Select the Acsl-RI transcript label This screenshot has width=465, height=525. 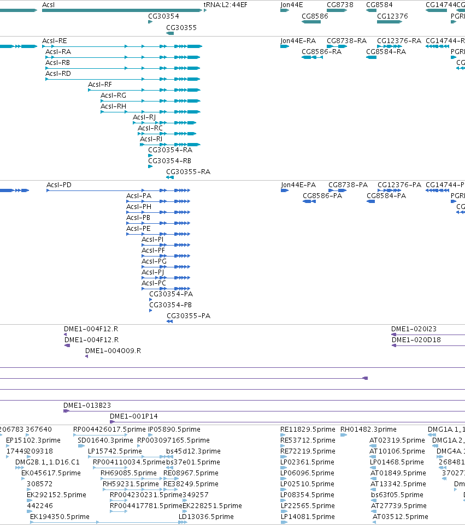click(151, 139)
